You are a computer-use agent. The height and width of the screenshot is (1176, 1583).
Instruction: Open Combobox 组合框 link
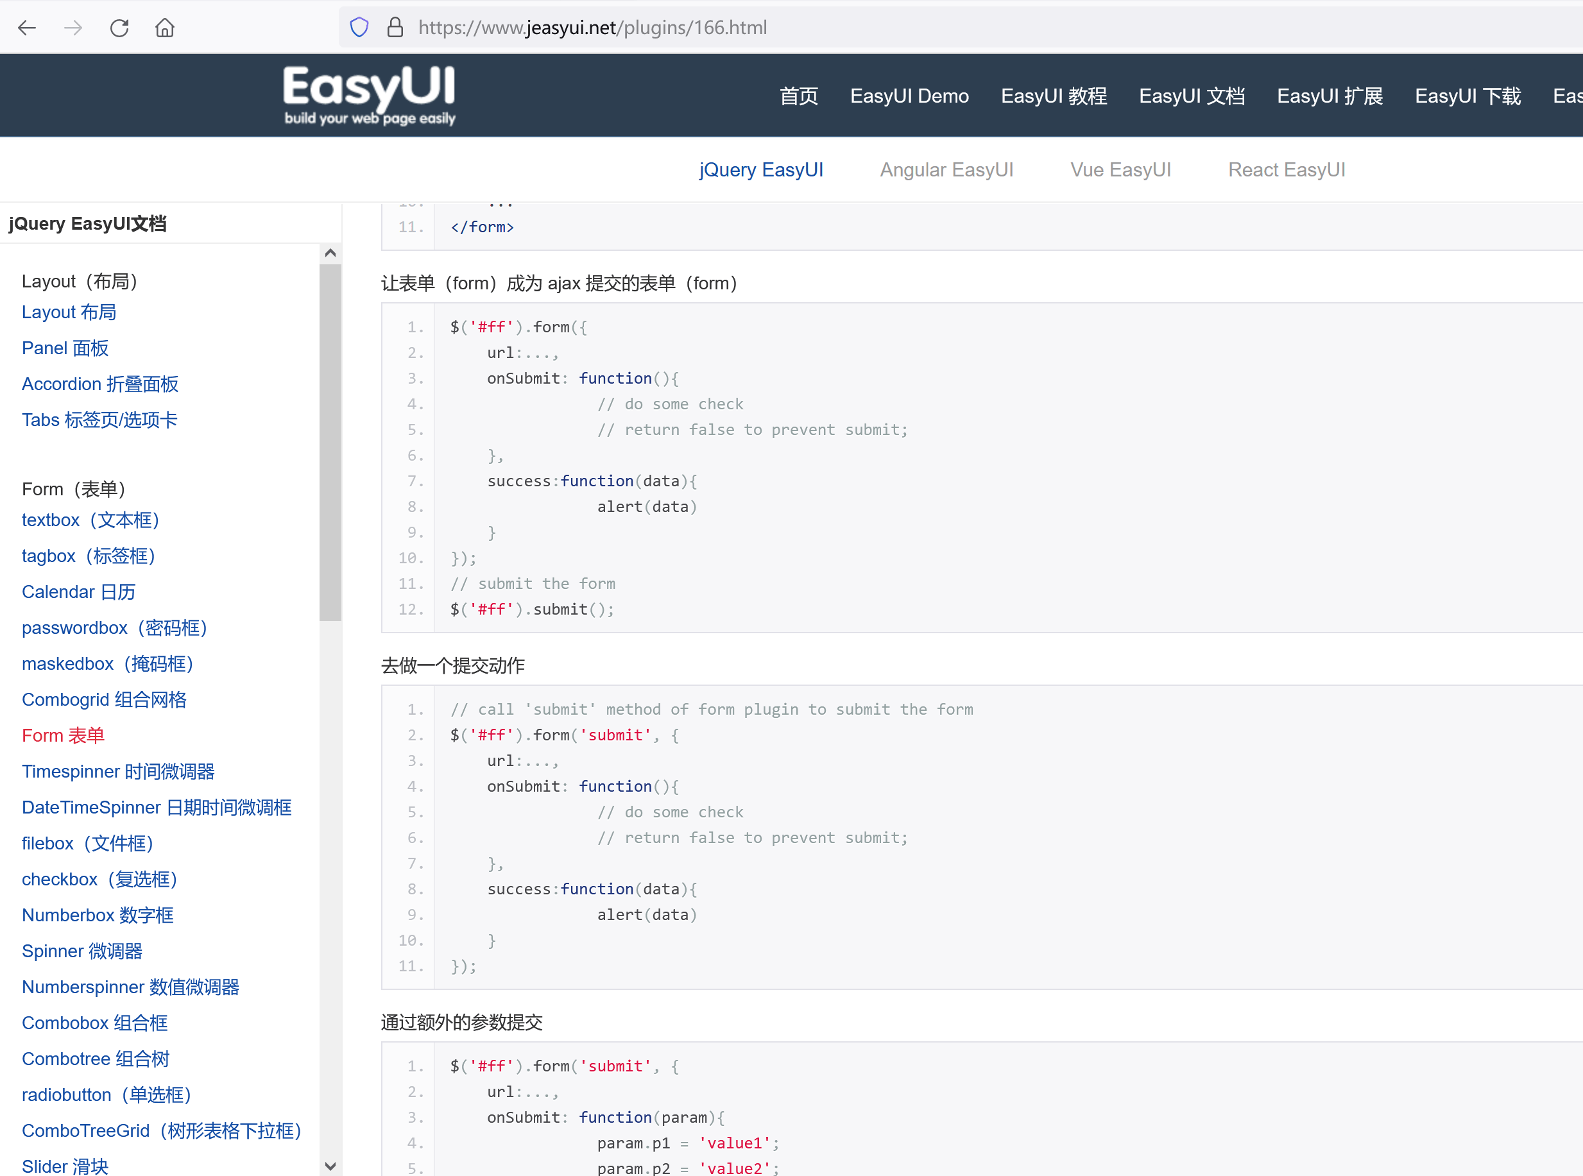tap(96, 1023)
